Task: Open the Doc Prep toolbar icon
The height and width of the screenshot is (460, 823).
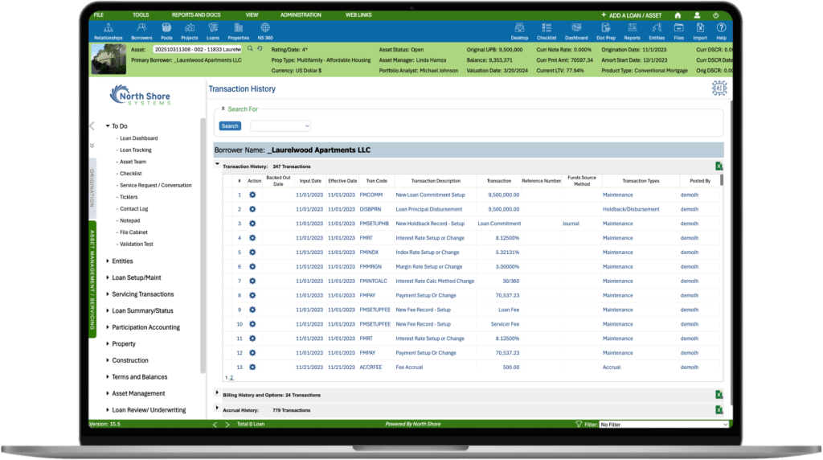Action: (x=606, y=31)
